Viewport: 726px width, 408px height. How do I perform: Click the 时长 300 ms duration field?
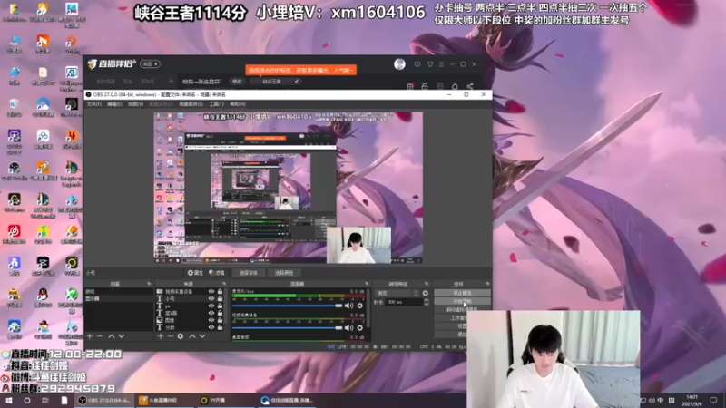point(404,302)
